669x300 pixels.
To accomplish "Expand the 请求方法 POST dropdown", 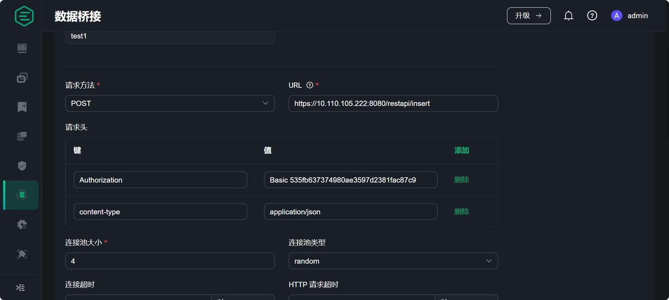I will pos(170,103).
